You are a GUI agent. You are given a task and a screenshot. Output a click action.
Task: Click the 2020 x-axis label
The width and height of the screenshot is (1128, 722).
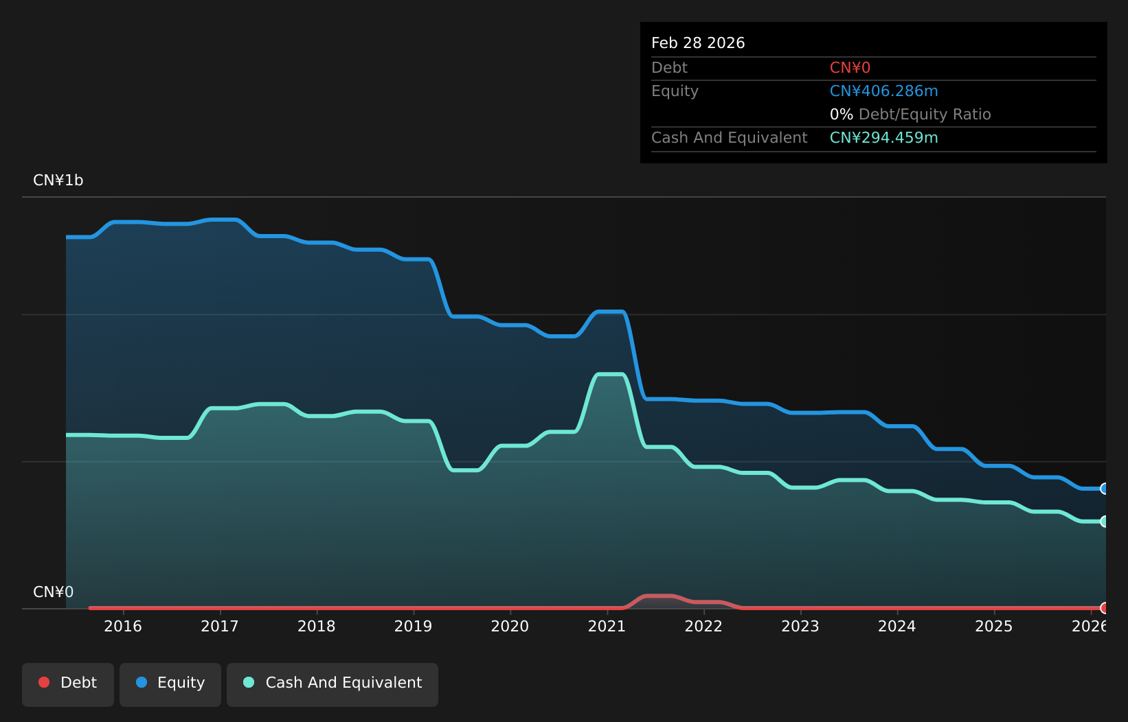click(x=510, y=627)
